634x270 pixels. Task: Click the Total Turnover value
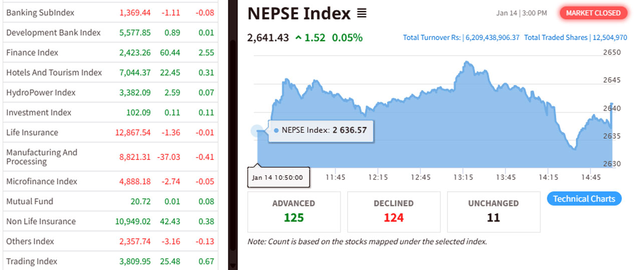tap(492, 38)
